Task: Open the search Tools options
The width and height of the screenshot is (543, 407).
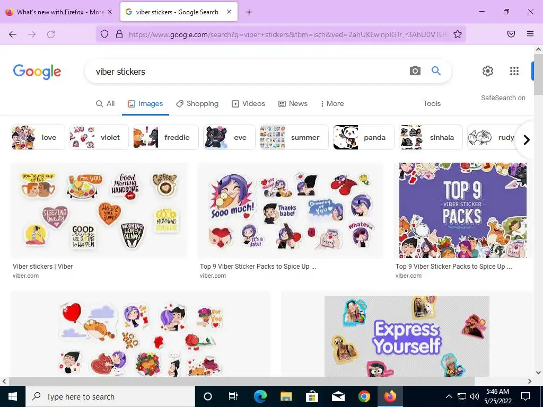Action: tap(432, 103)
